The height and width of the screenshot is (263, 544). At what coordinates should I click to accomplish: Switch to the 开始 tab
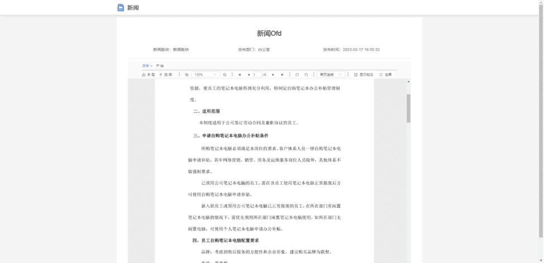click(160, 65)
